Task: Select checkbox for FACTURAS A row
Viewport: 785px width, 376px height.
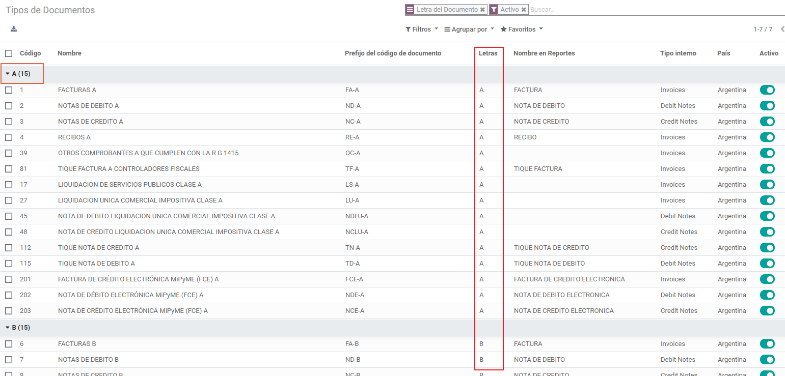Action: pyautogui.click(x=9, y=90)
